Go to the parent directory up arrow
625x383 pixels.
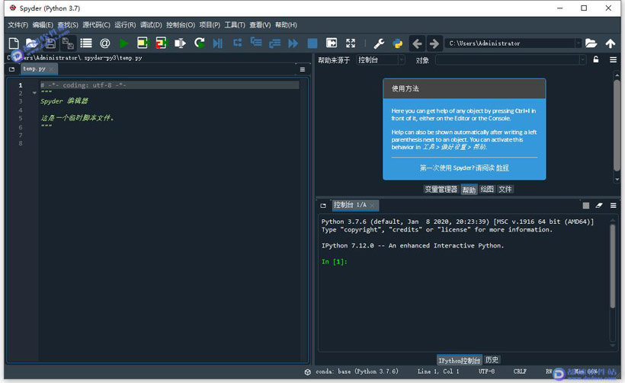point(611,43)
